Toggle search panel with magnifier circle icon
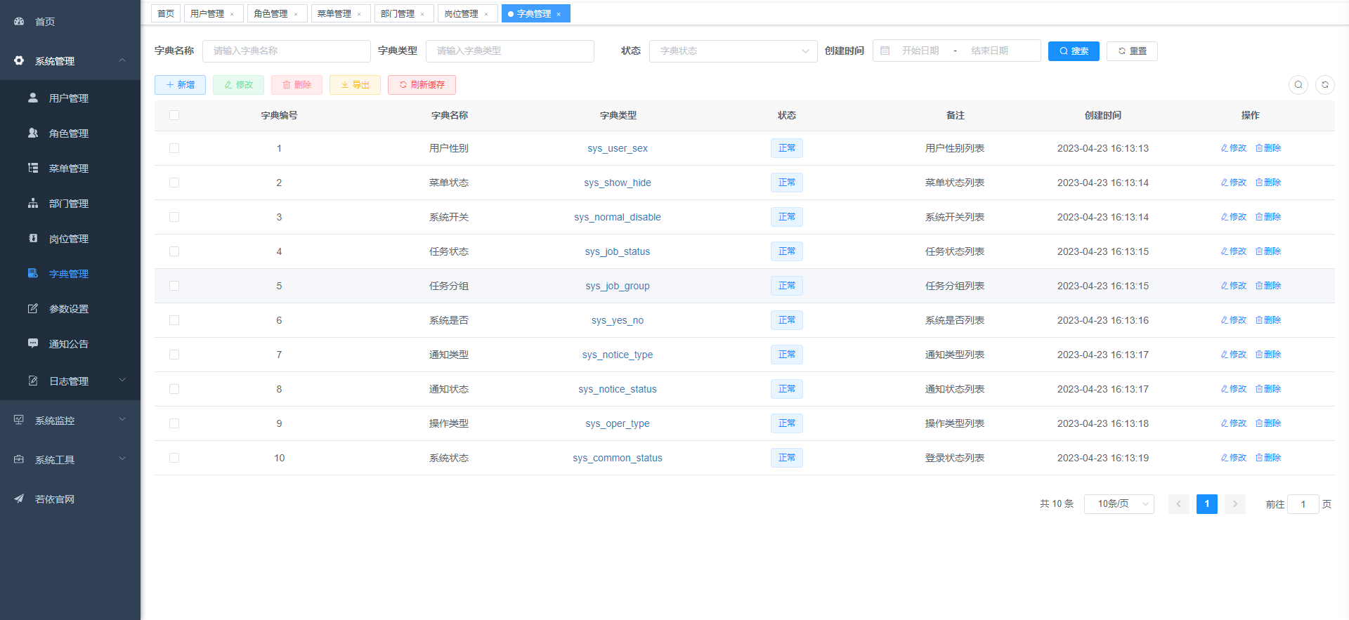This screenshot has height=620, width=1349. pyautogui.click(x=1298, y=85)
